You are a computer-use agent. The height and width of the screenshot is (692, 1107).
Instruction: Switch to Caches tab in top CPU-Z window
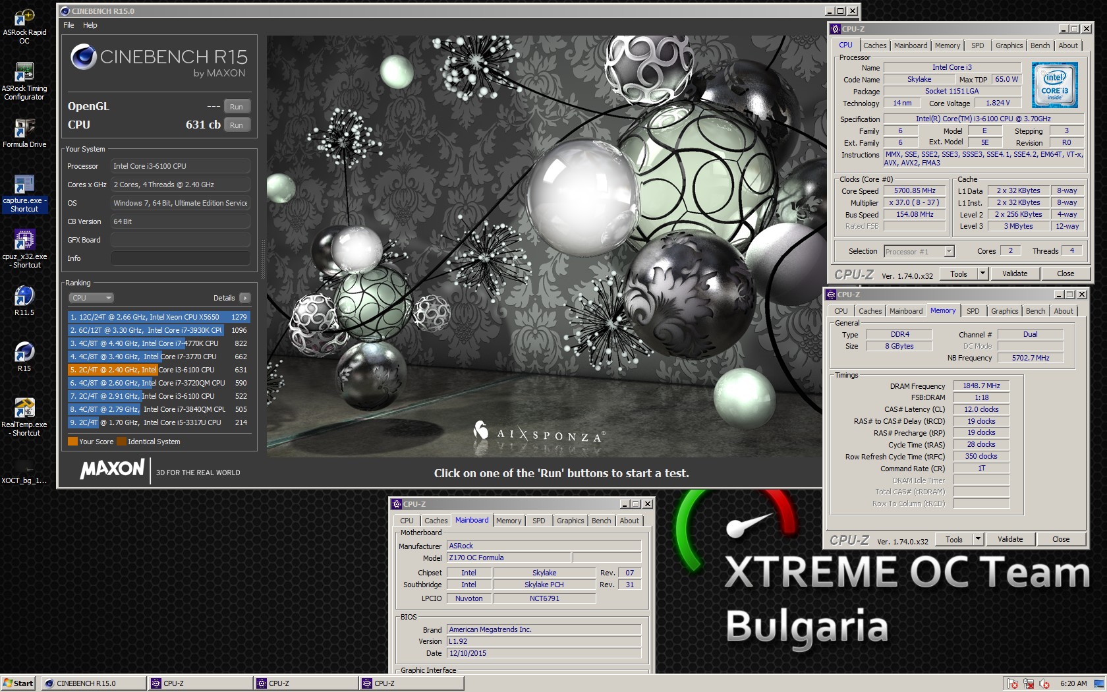pyautogui.click(x=875, y=45)
